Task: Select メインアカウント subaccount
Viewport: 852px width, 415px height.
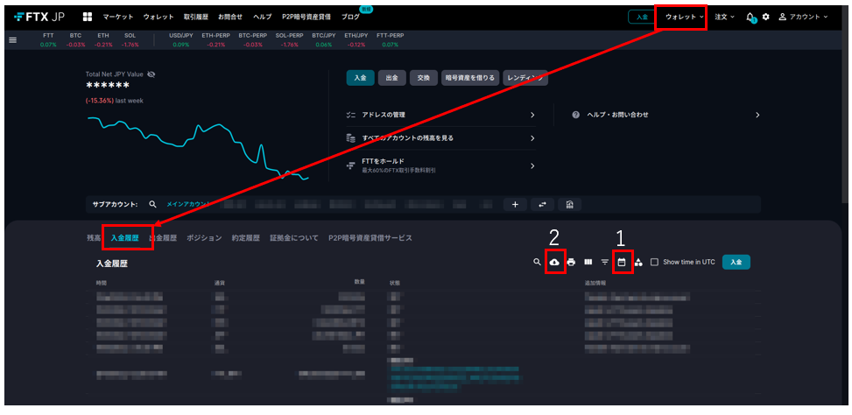Action: (188, 204)
